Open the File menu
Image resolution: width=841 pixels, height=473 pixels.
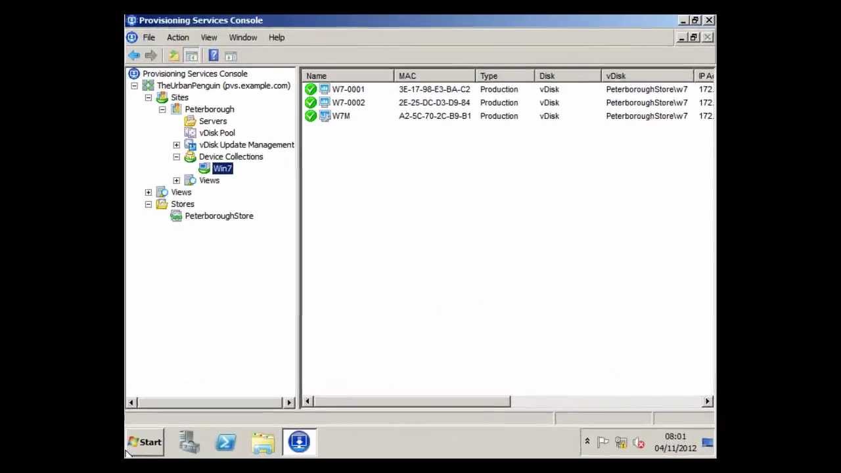[x=149, y=37]
